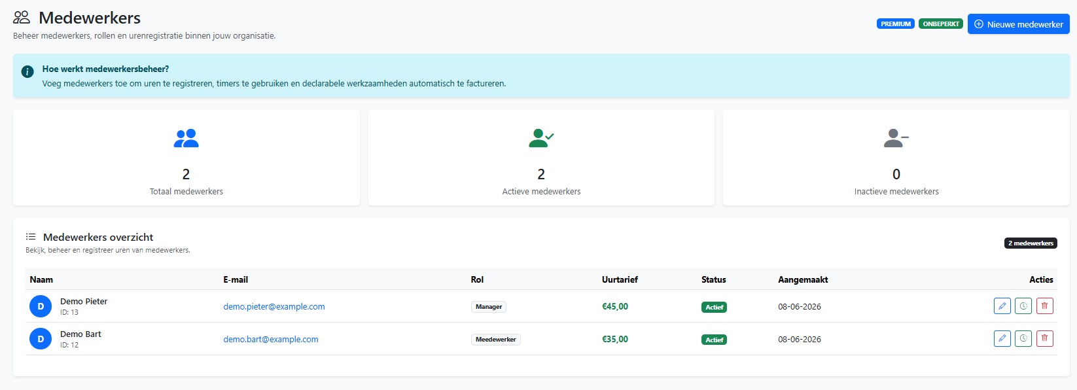Click the ID: 13 label
The width and height of the screenshot is (1077, 390).
(69, 313)
